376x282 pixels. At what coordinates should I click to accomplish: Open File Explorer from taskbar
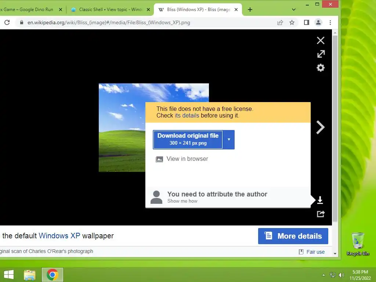pyautogui.click(x=29, y=275)
